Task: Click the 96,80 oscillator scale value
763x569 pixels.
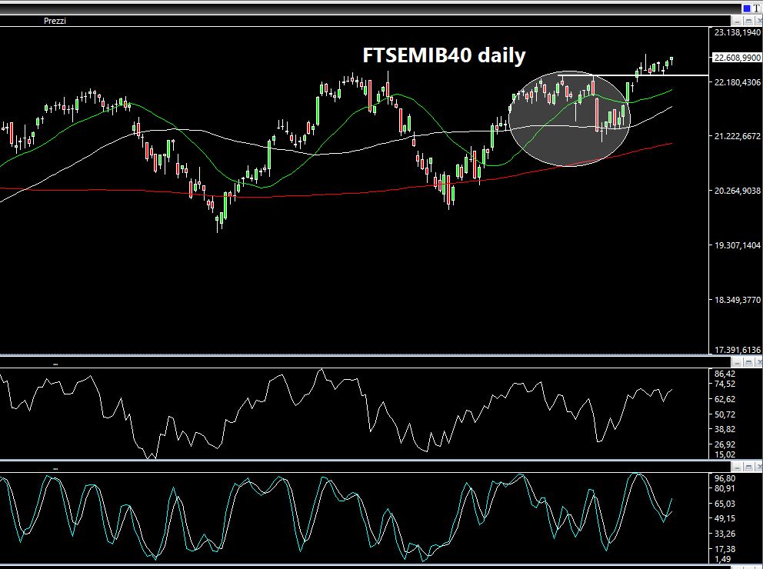Action: point(725,478)
